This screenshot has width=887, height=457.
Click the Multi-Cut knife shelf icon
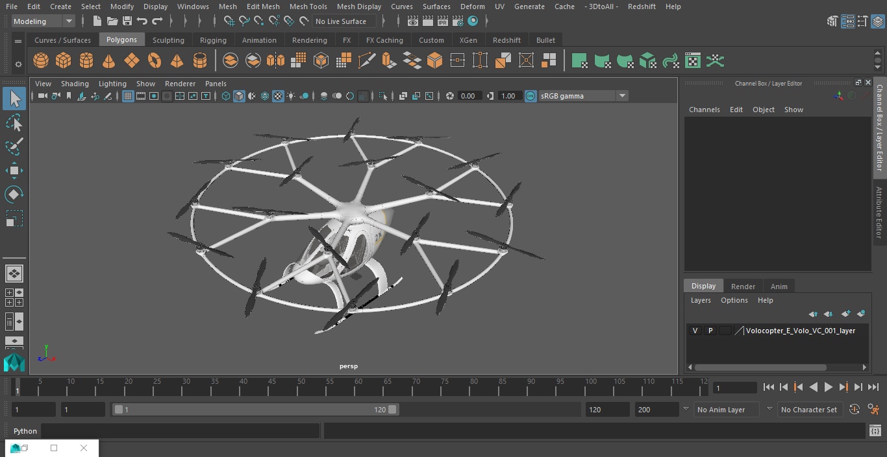pyautogui.click(x=367, y=61)
